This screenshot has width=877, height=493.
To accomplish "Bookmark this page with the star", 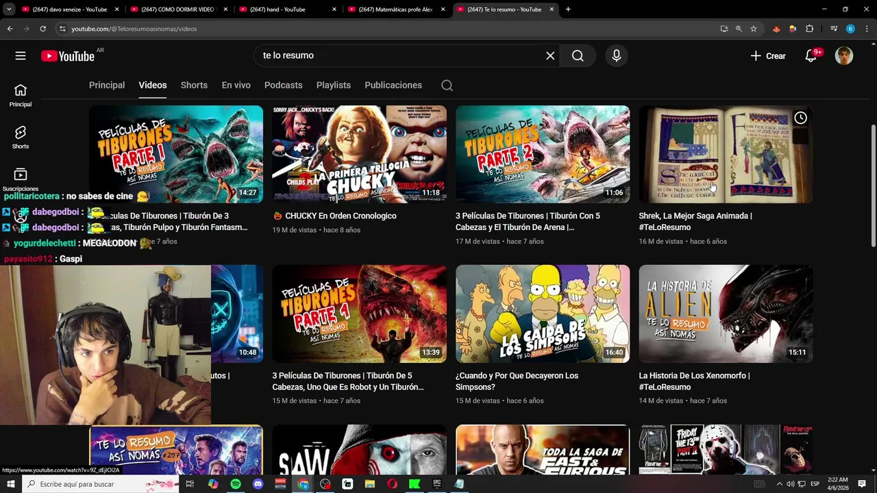I will [754, 29].
